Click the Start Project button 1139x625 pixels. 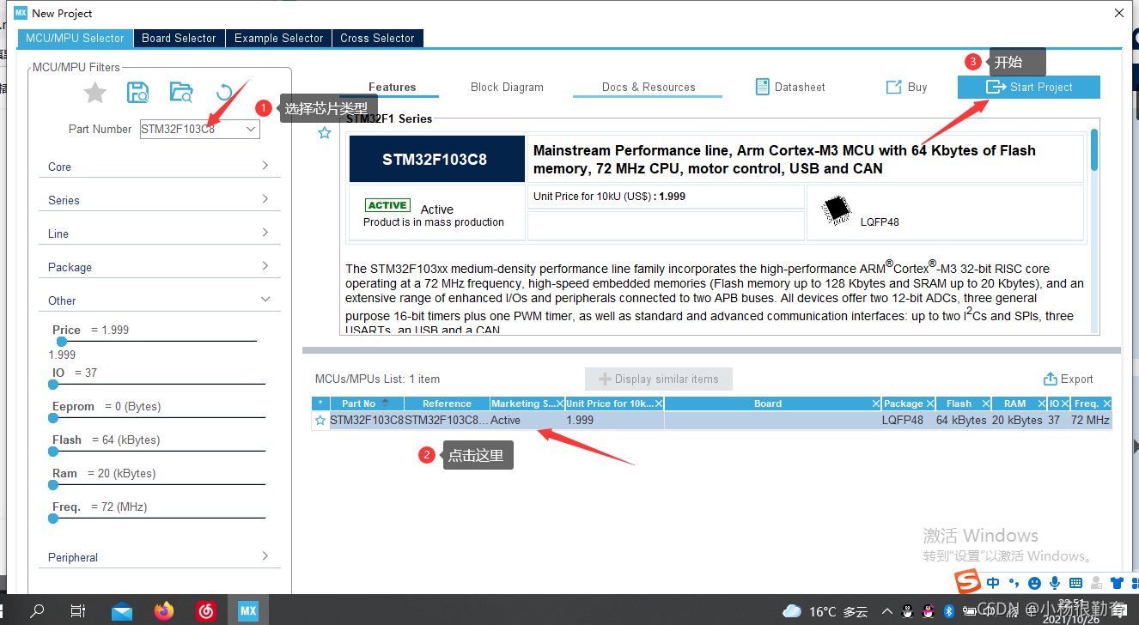(x=1029, y=87)
